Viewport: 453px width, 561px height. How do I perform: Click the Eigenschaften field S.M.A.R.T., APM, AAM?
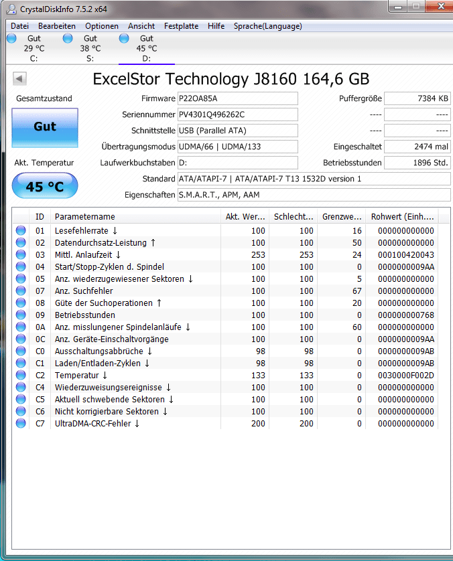314,195
